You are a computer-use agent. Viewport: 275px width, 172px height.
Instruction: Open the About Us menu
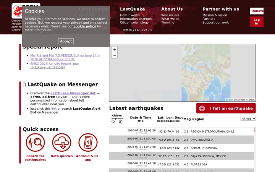pos(172,9)
